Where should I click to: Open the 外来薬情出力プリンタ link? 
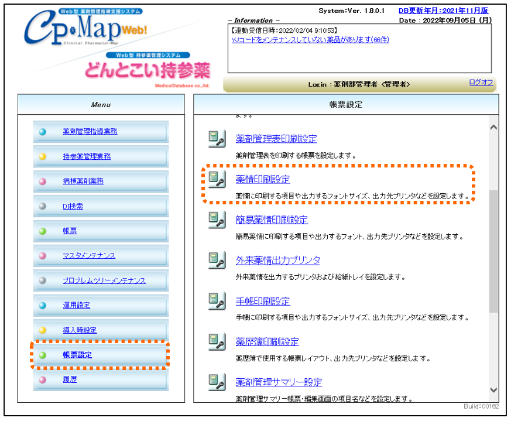[277, 261]
